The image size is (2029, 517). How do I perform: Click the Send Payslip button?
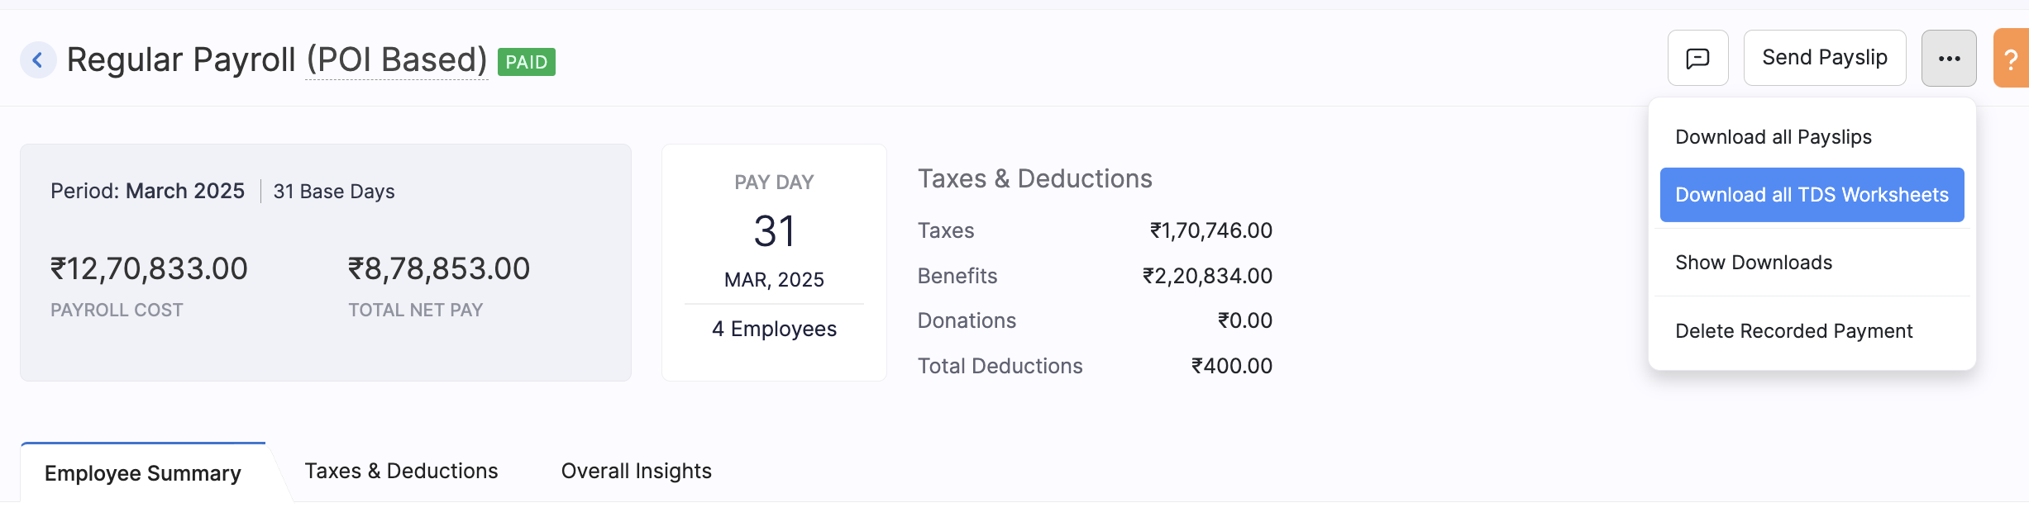click(x=1824, y=58)
